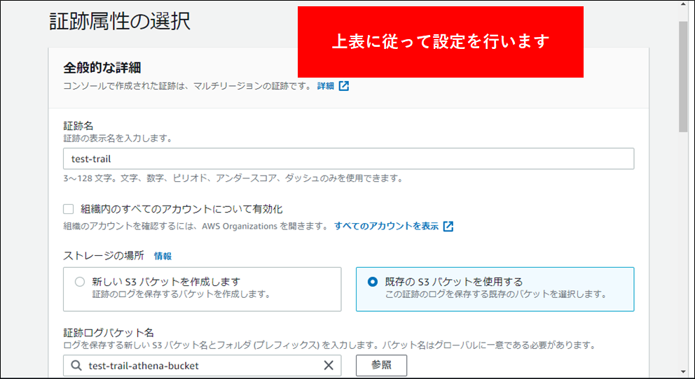Open the 情報 link beside ストレージの場所
The image size is (695, 379).
[163, 256]
